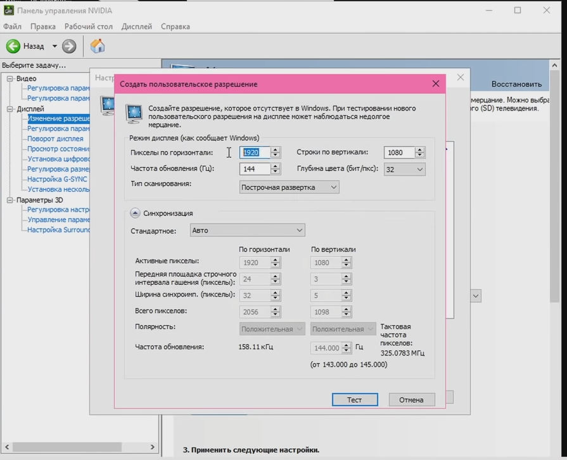Open the Справка menu
Image resolution: width=567 pixels, height=460 pixels.
[x=175, y=27]
